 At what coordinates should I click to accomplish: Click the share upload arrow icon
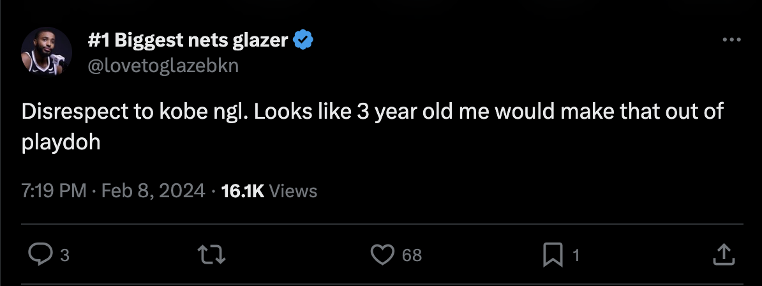[x=723, y=255]
